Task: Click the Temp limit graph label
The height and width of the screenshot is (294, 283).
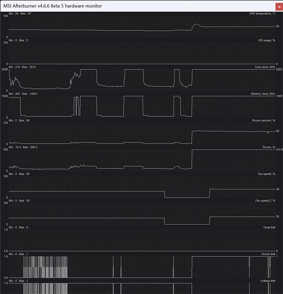Action: 269,227
